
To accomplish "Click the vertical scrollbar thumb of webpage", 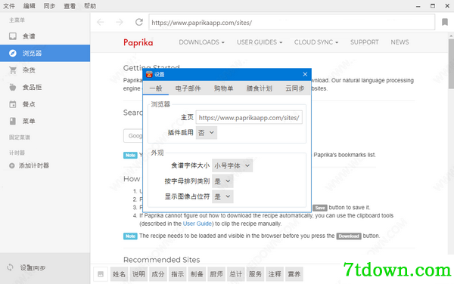I will [451, 63].
